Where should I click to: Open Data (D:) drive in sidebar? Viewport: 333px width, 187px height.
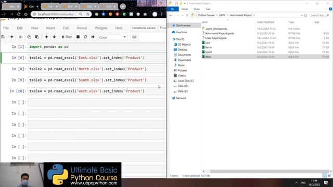pyautogui.click(x=183, y=86)
